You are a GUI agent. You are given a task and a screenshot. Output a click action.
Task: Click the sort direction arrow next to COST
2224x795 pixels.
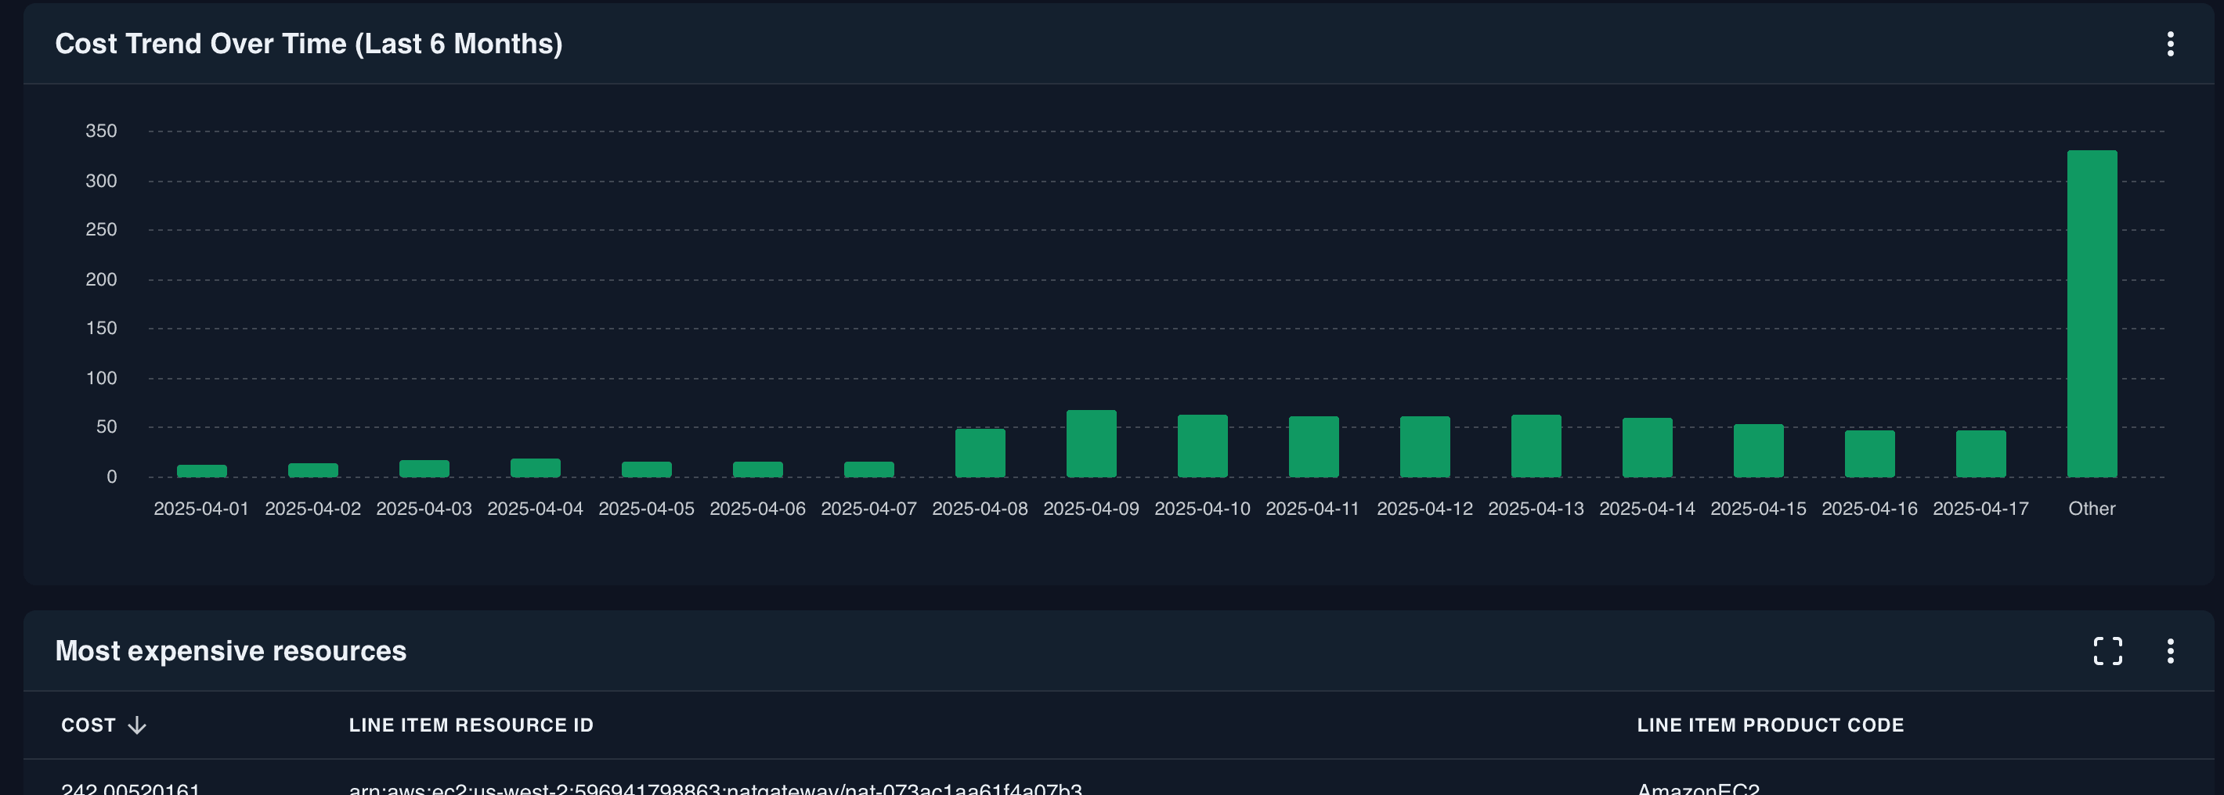coord(137,725)
